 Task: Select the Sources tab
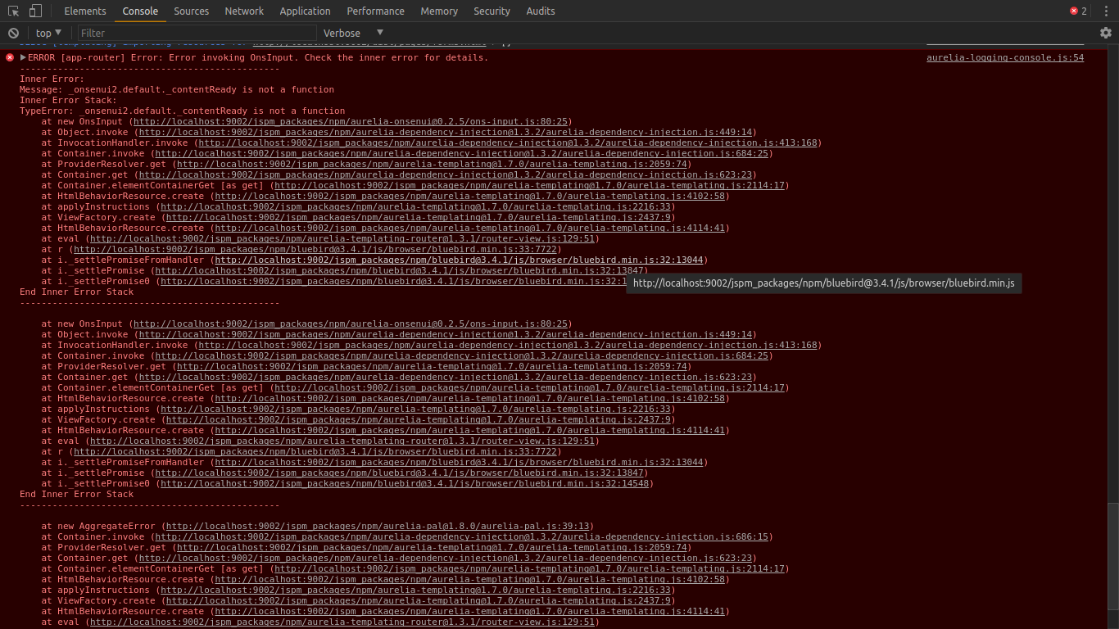[191, 11]
